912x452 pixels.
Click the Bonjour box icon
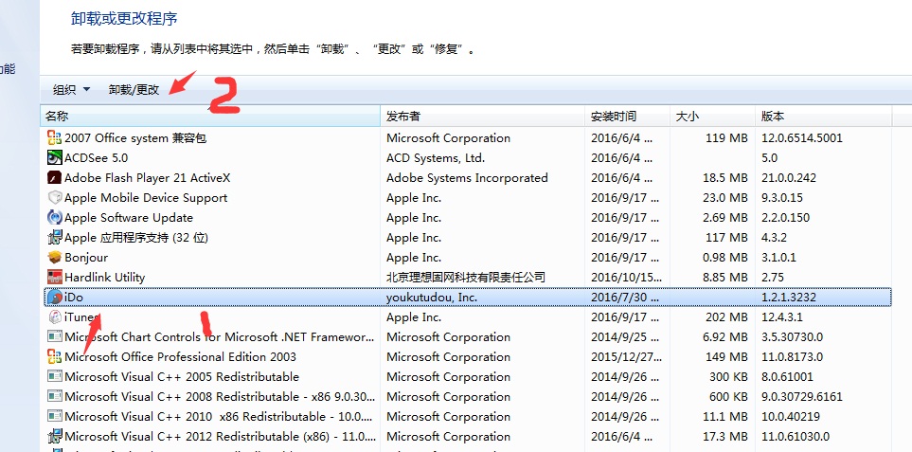click(x=54, y=257)
